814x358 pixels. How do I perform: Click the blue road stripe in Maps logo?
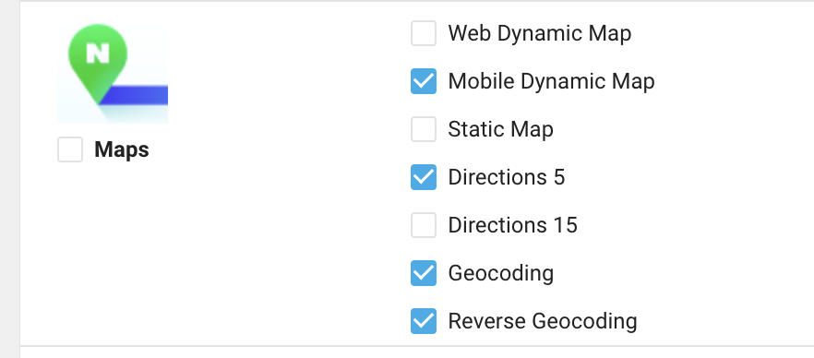pos(134,95)
